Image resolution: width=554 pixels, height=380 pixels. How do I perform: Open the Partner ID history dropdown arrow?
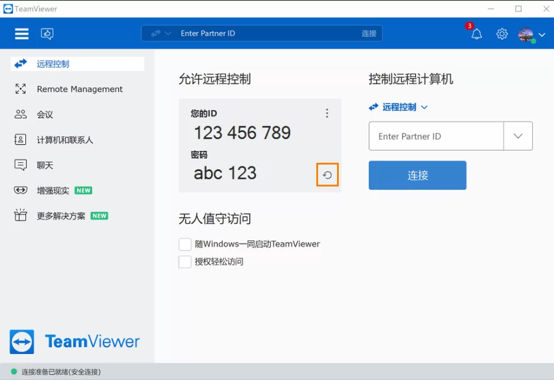pyautogui.click(x=517, y=136)
